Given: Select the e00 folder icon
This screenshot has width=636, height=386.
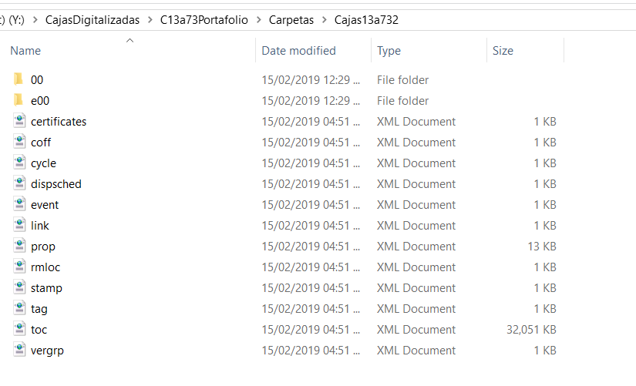Looking at the screenshot, I should click(19, 100).
